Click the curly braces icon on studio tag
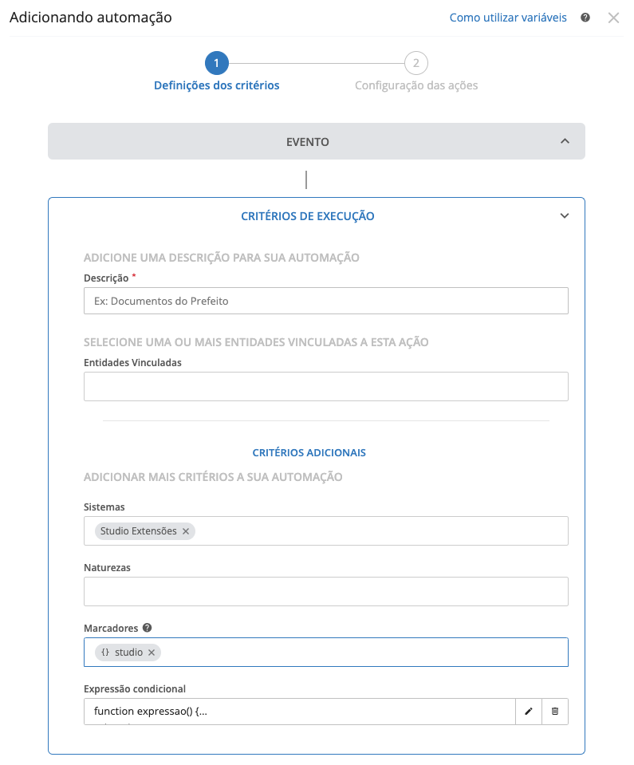 pyautogui.click(x=105, y=653)
